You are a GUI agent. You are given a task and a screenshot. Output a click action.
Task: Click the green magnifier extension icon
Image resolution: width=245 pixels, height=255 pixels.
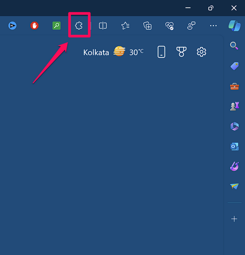57,25
